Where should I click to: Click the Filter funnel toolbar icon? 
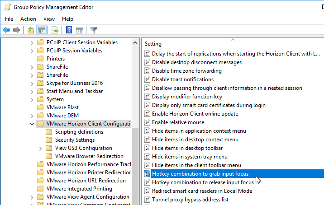pos(94,30)
